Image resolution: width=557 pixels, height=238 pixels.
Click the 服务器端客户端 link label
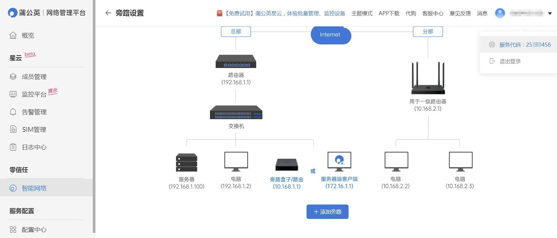pyautogui.click(x=339, y=179)
